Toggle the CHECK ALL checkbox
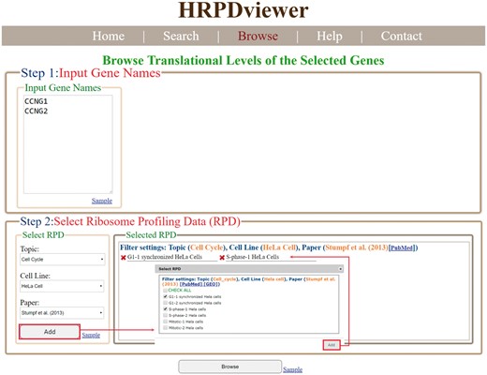This screenshot has width=487, height=375. click(165, 291)
